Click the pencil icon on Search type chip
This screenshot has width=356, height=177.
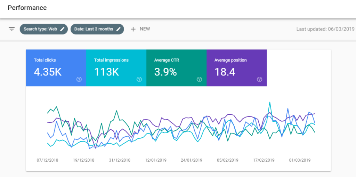[63, 29]
